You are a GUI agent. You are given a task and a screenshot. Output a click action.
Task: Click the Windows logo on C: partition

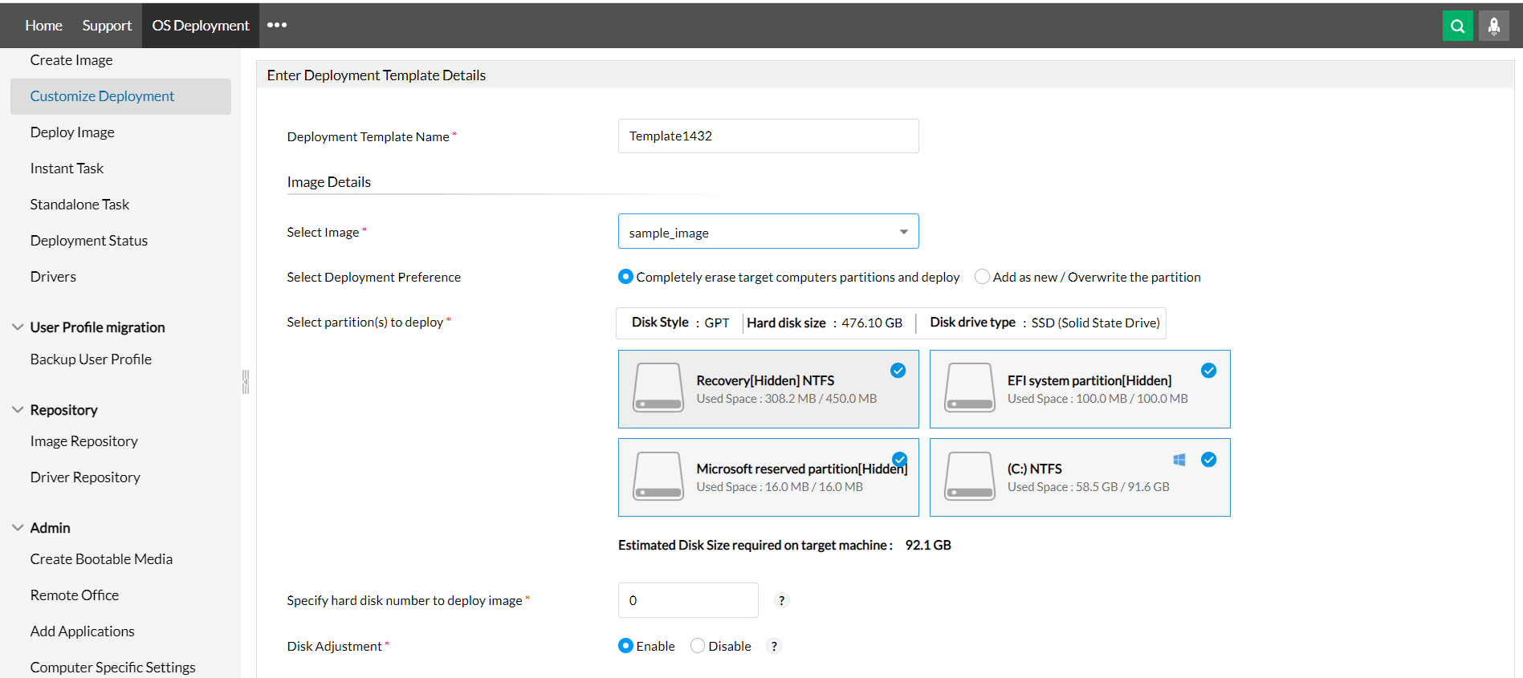1179,460
